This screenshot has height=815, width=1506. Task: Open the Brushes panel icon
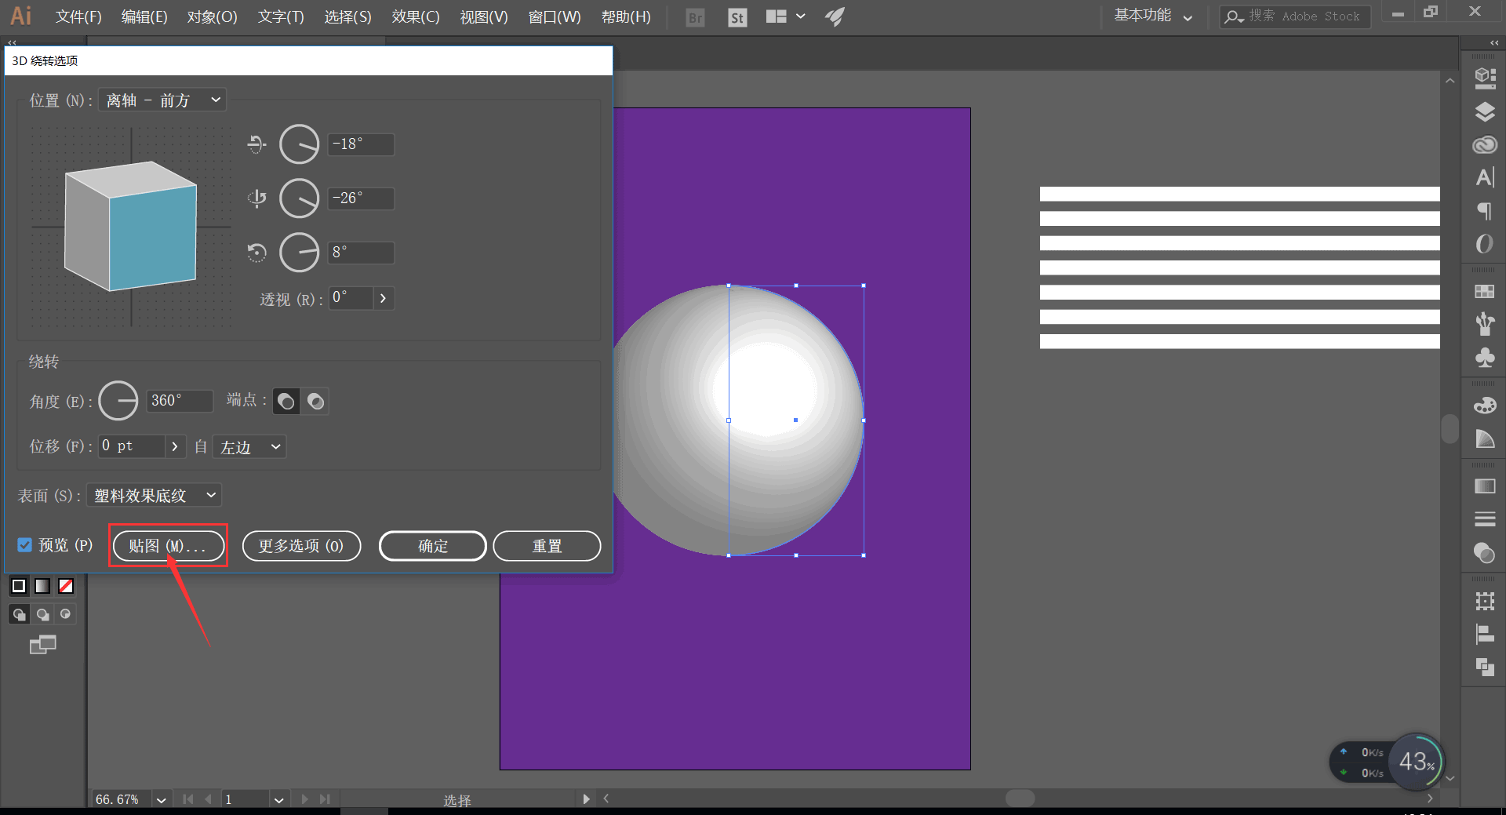(x=1484, y=324)
